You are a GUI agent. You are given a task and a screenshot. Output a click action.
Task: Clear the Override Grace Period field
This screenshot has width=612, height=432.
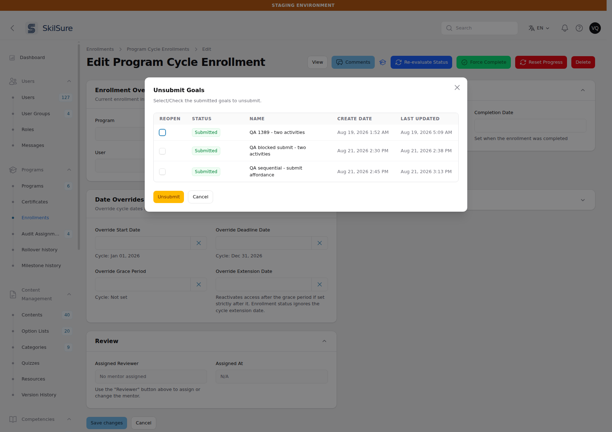[x=199, y=284]
